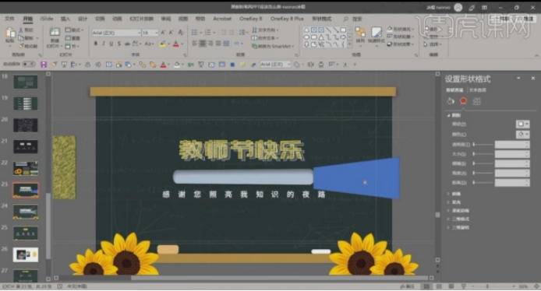Image resolution: width=541 pixels, height=291 pixels.
Task: Adjust the shadow transparency slider
Action: [483, 145]
